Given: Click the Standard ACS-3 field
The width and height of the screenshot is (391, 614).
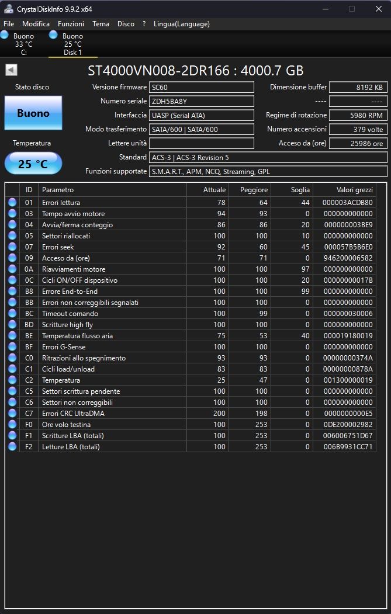Looking at the screenshot, I should coord(268,157).
